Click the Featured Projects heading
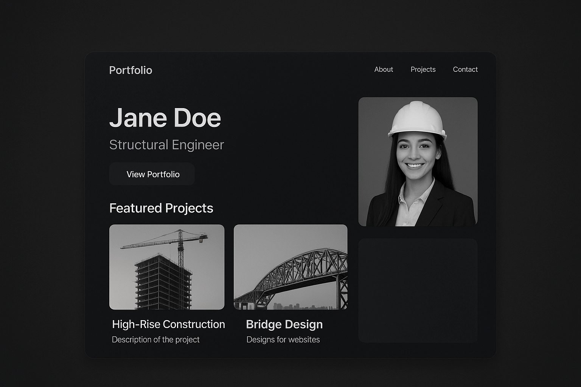The height and width of the screenshot is (387, 581). tap(161, 208)
